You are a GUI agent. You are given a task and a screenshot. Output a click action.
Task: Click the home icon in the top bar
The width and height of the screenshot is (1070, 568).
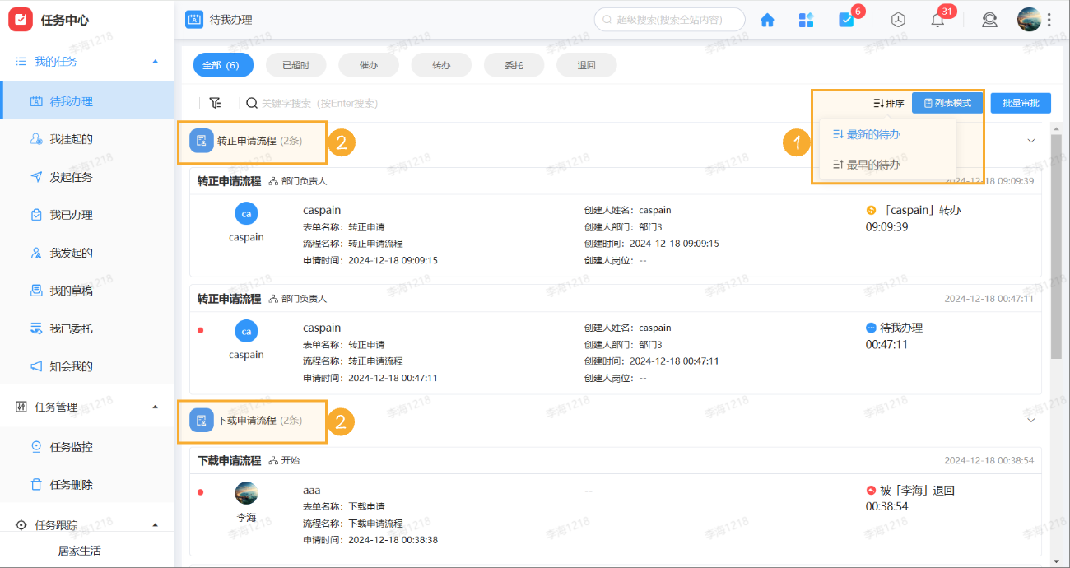click(x=766, y=18)
